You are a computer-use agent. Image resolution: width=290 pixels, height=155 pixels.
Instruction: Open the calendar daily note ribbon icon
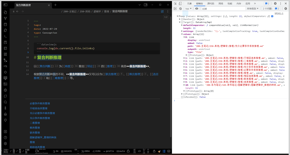pyautogui.click(x=5, y=24)
